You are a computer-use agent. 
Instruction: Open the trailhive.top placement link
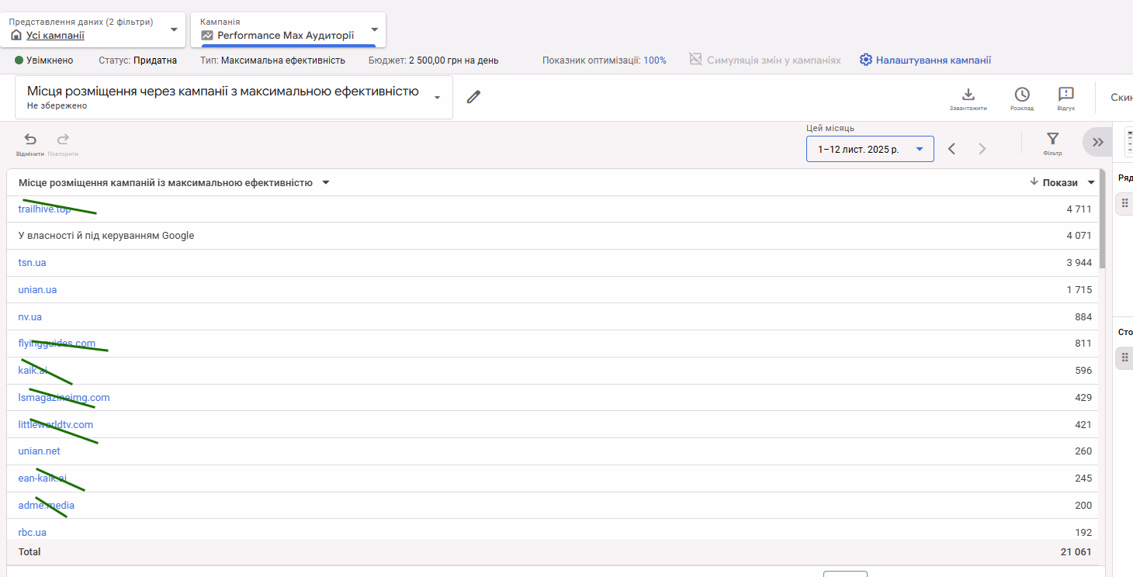44,209
